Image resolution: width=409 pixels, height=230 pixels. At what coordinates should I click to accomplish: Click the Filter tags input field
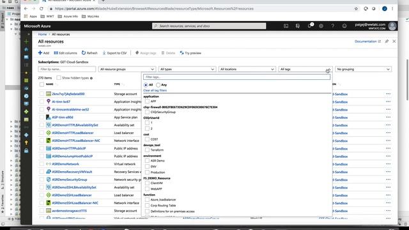point(236,77)
